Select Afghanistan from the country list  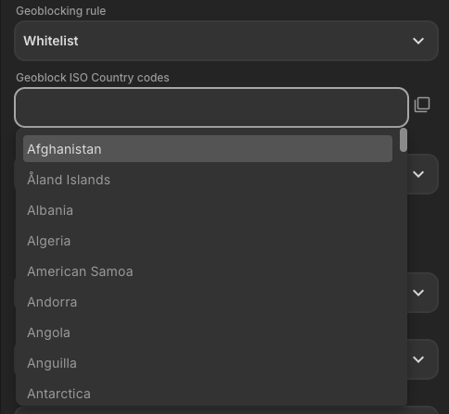click(208, 149)
